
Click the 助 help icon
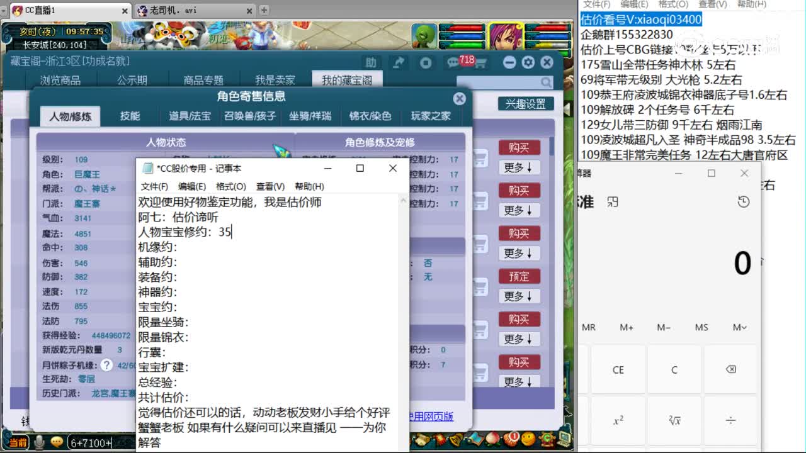pyautogui.click(x=372, y=62)
